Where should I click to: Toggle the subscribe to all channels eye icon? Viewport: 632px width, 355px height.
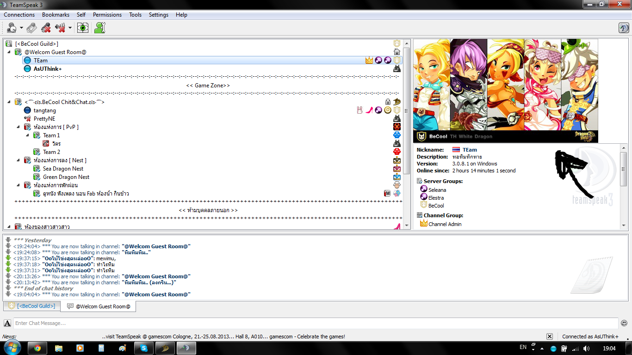[x=83, y=28]
